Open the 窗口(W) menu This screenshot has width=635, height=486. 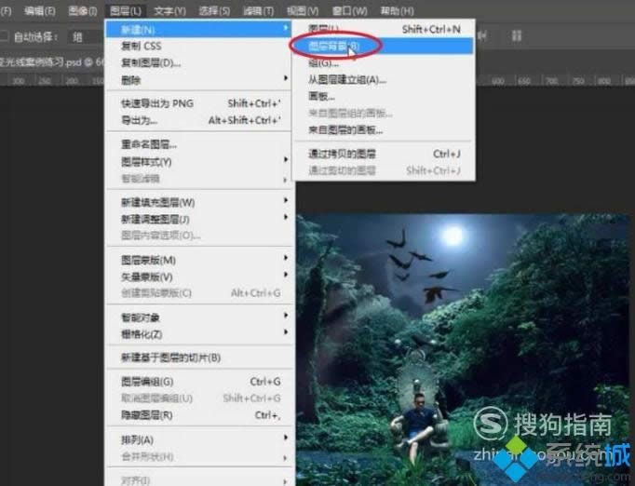point(349,11)
